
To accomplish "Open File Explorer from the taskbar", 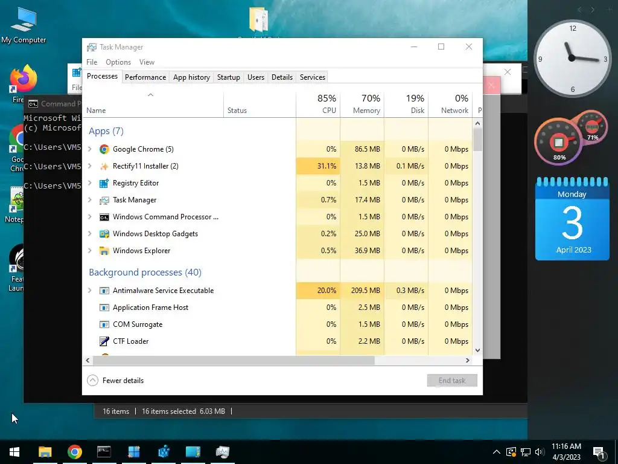I will pyautogui.click(x=45, y=451).
